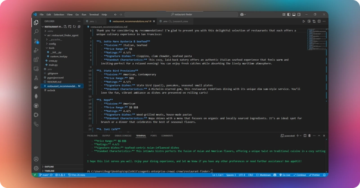Expand the OUTLINE section
The image size is (360, 188).
point(49,167)
